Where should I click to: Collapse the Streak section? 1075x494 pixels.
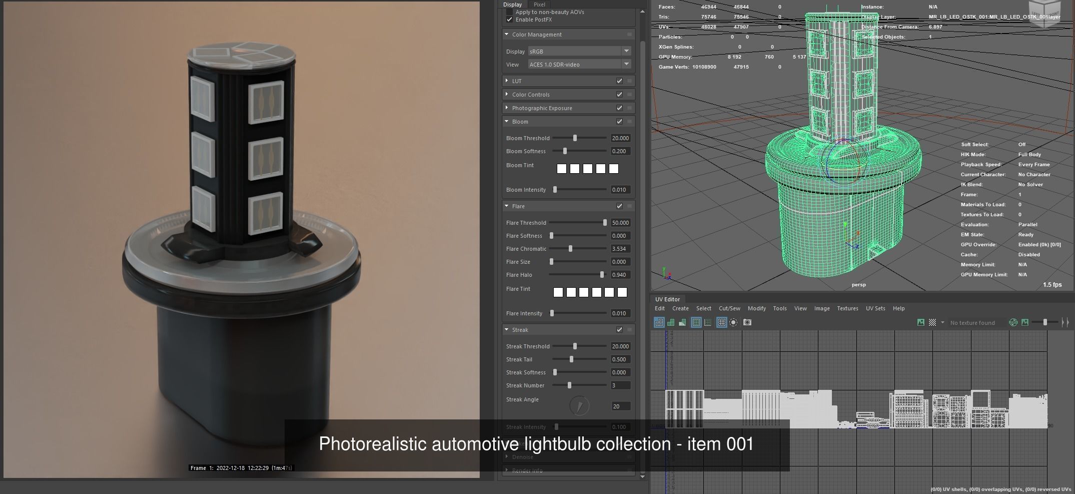507,330
